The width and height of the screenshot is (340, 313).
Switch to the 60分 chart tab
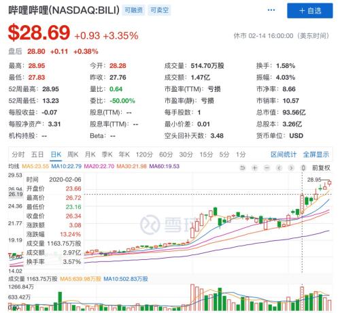pyautogui.click(x=166, y=154)
